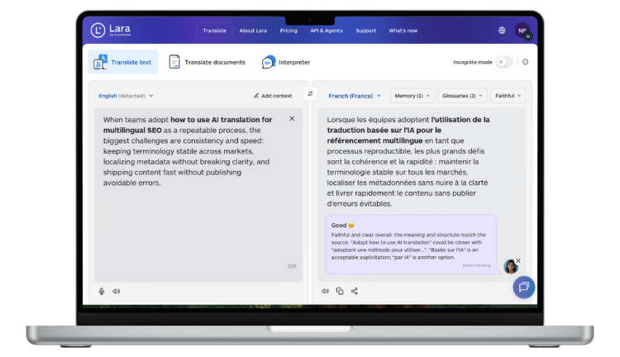Open API & Agents menu item

(327, 31)
